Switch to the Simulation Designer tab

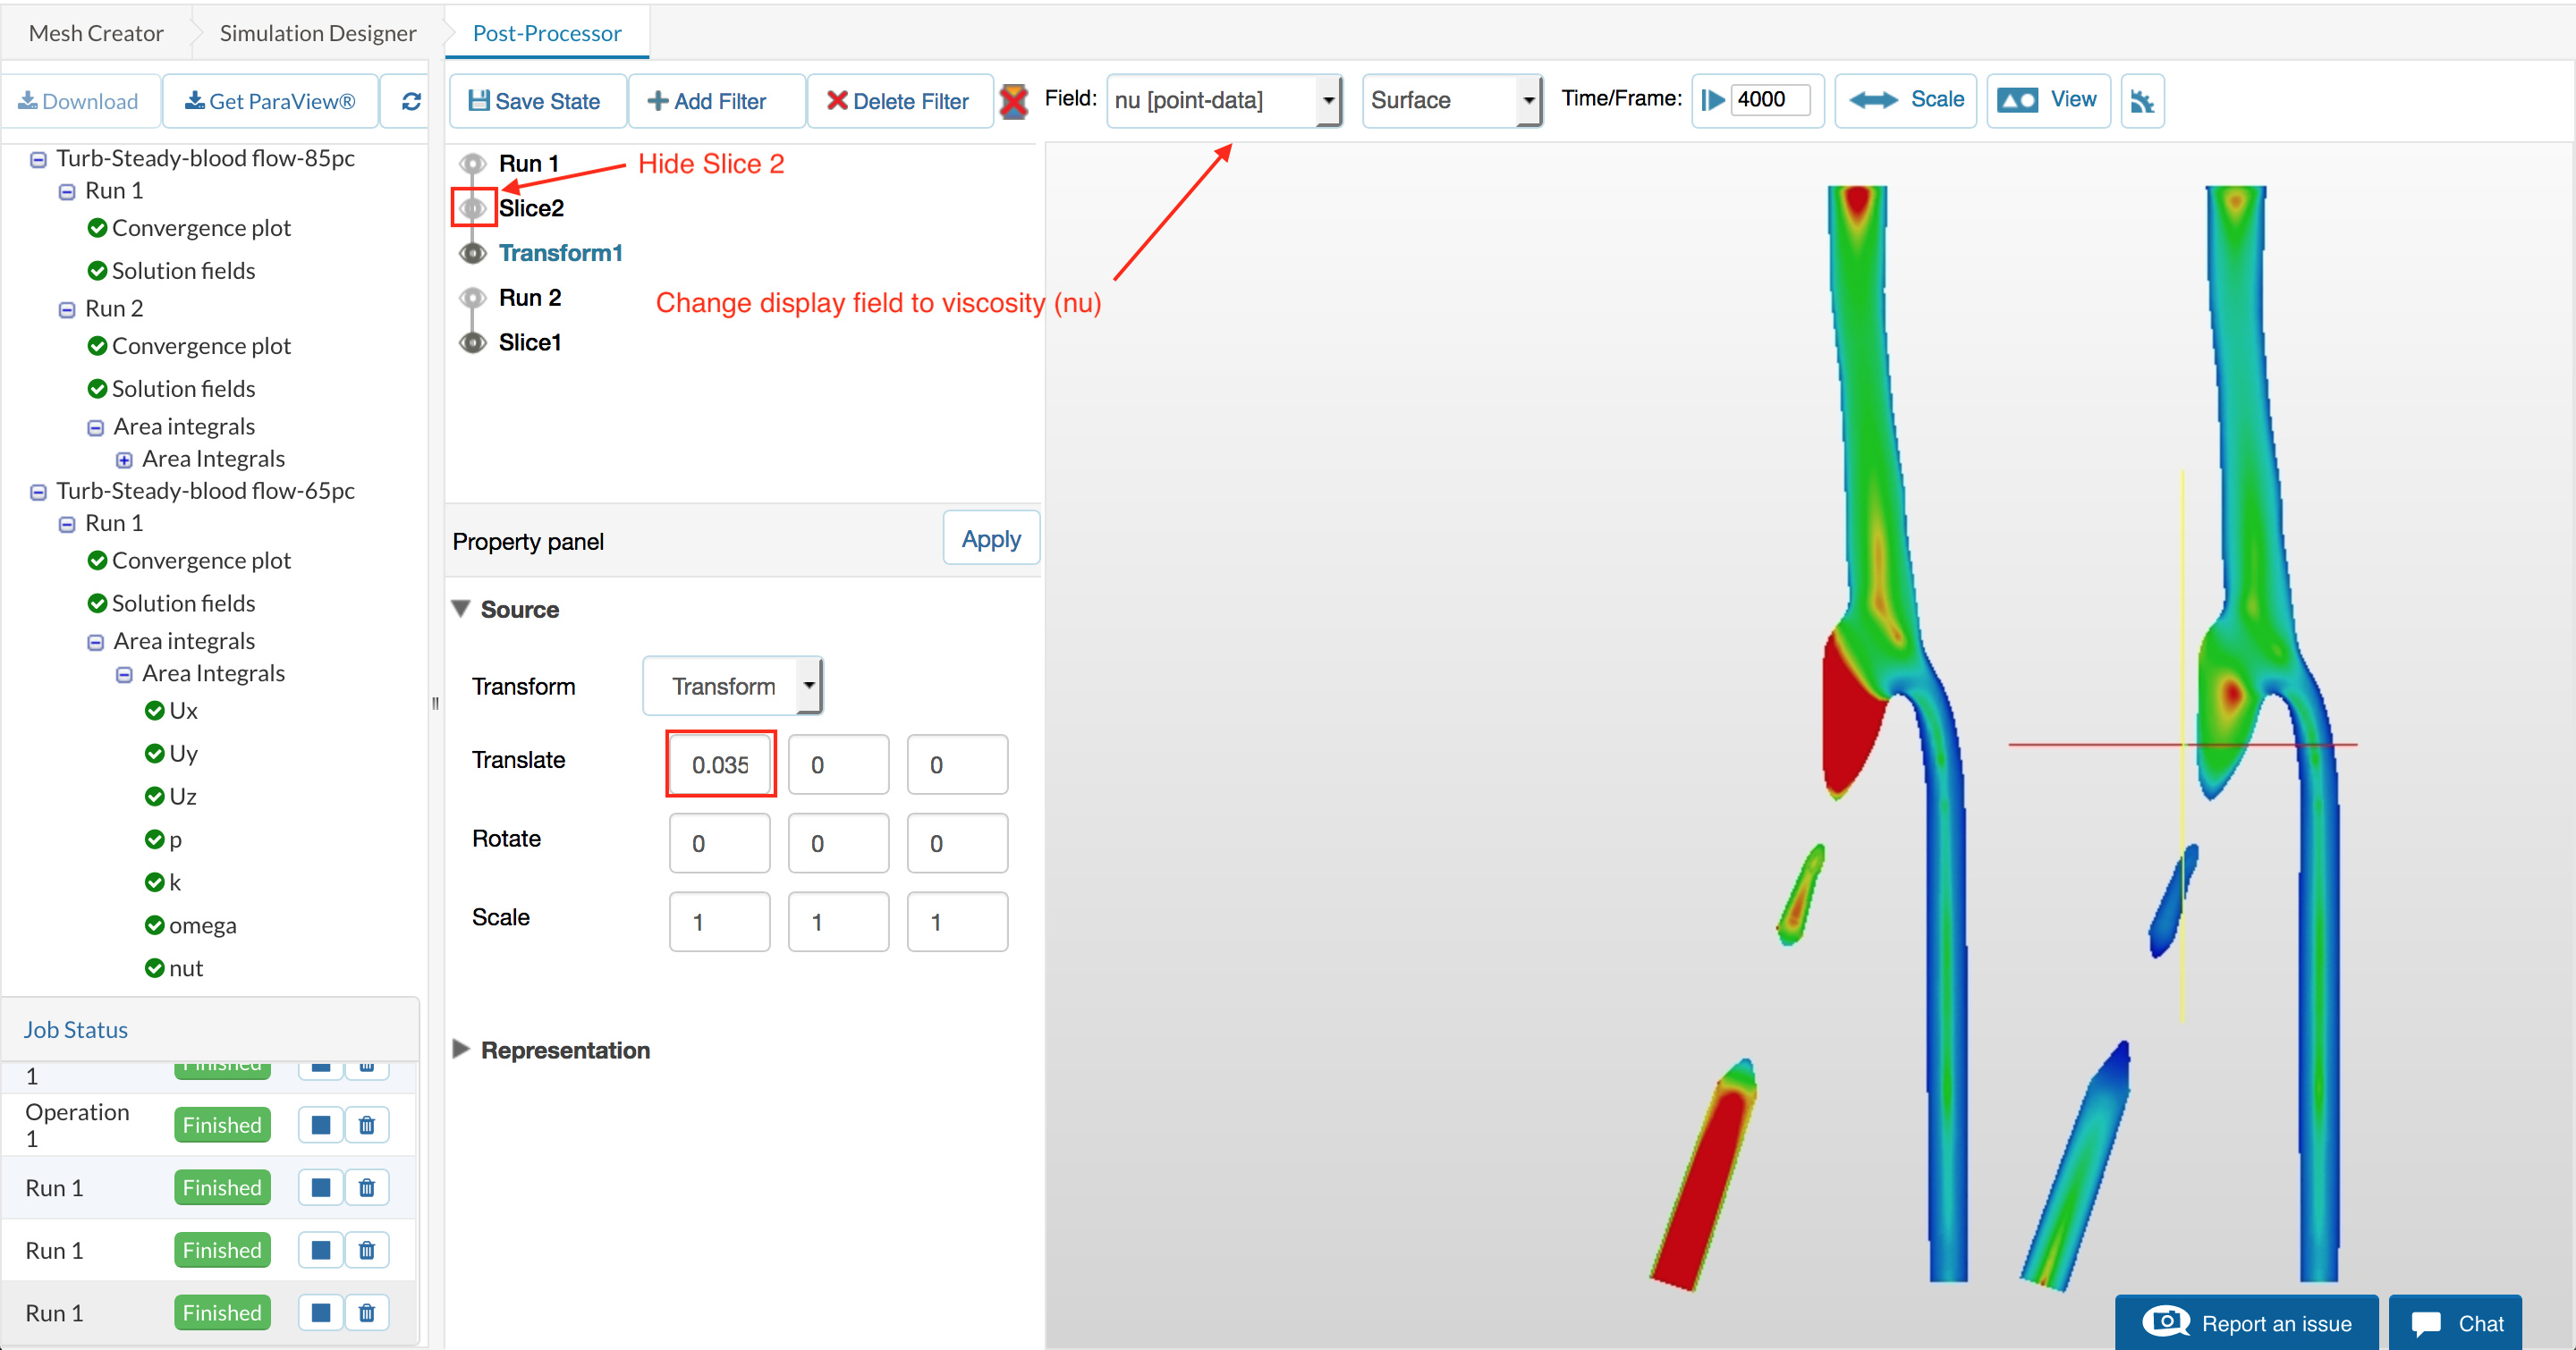(317, 33)
